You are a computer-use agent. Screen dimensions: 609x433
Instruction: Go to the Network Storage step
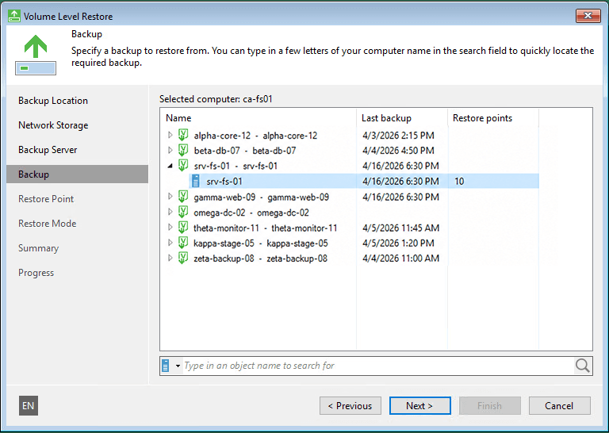click(x=53, y=125)
